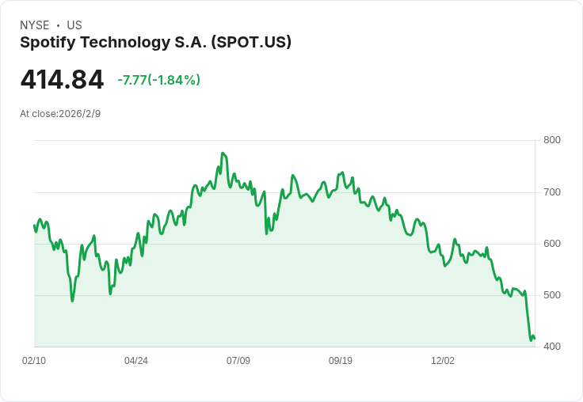Click the 07/09 date axis label
Screen dimensions: 583x402
(x=238, y=360)
